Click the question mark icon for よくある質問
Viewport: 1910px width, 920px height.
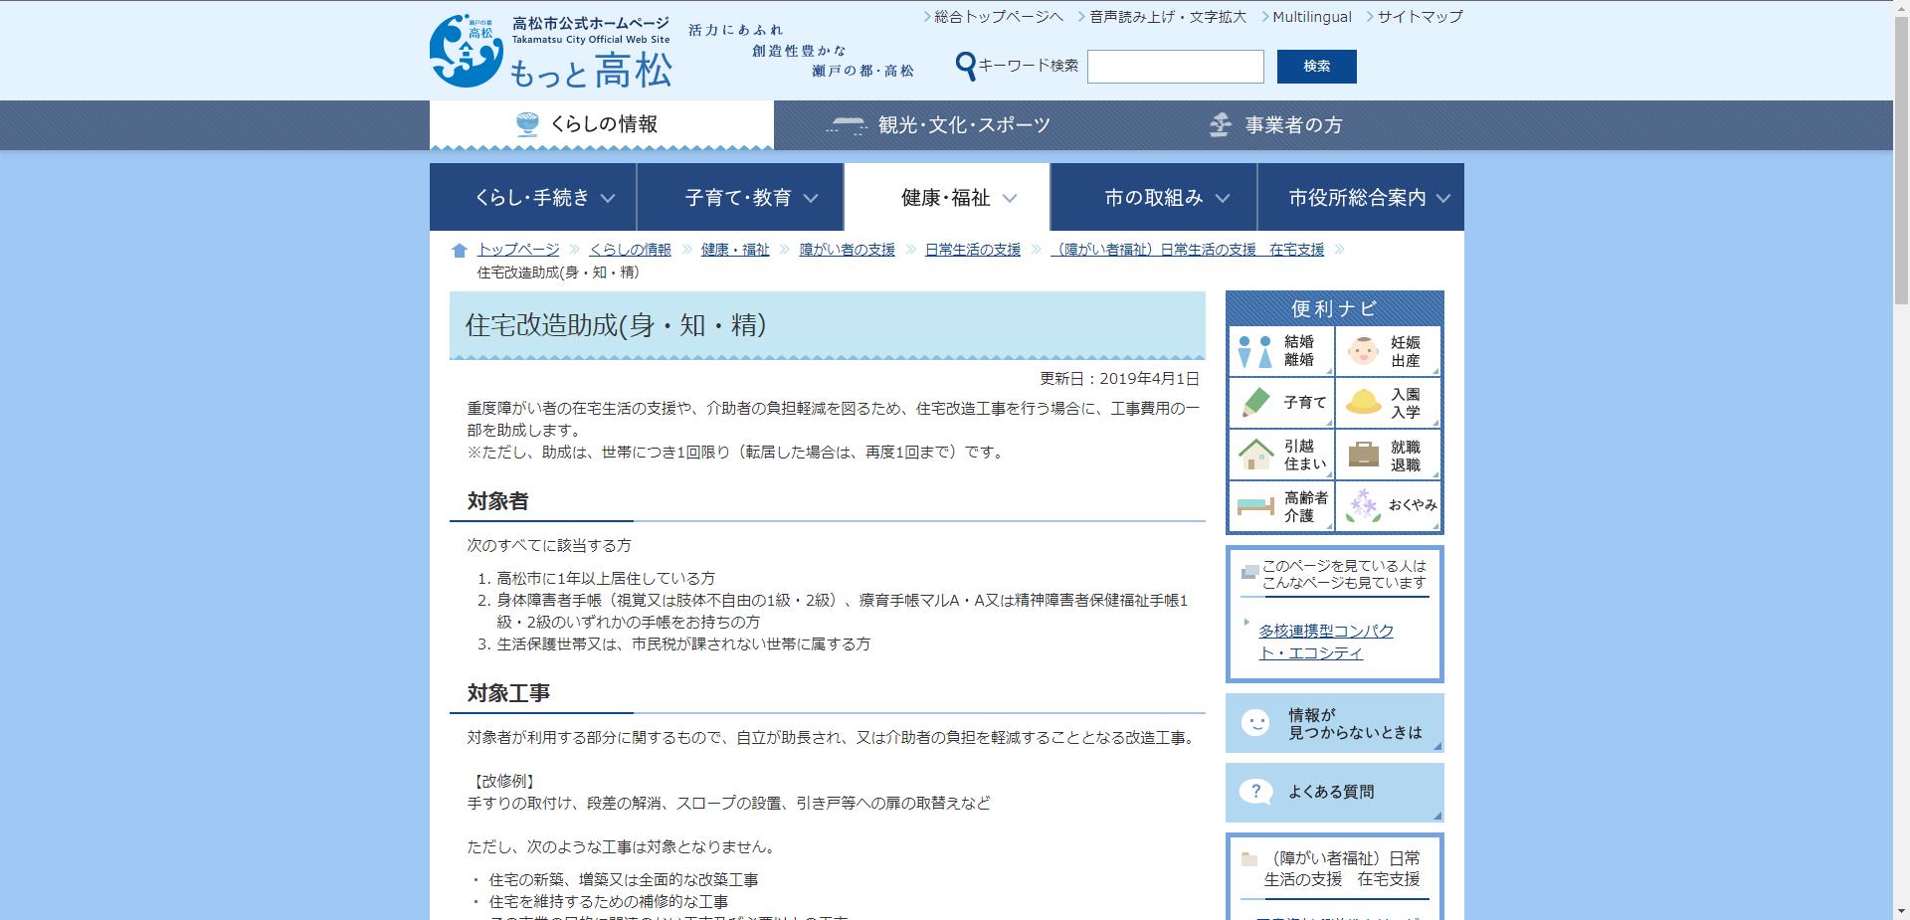pos(1255,792)
